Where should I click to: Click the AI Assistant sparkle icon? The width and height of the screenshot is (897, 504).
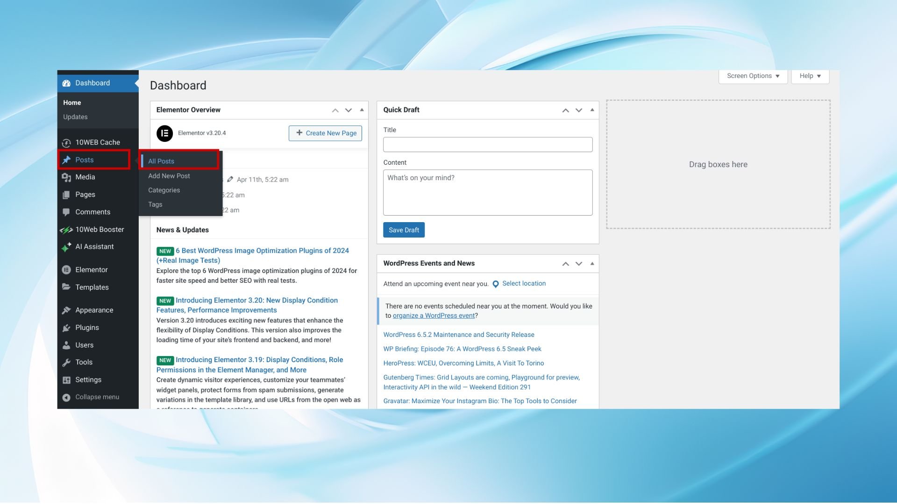[x=67, y=246]
